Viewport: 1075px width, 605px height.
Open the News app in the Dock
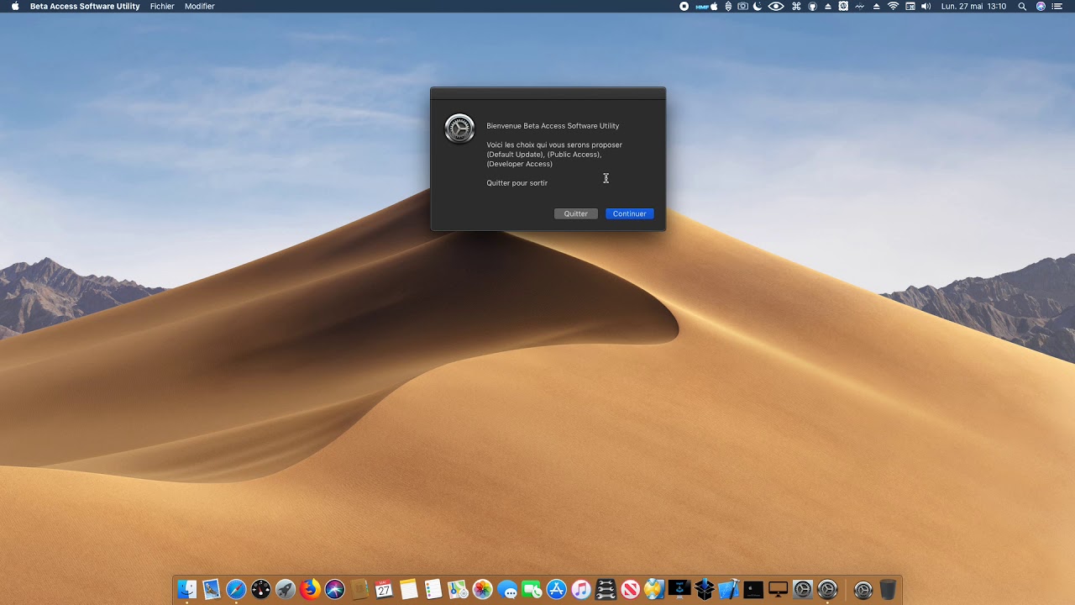[x=631, y=590]
